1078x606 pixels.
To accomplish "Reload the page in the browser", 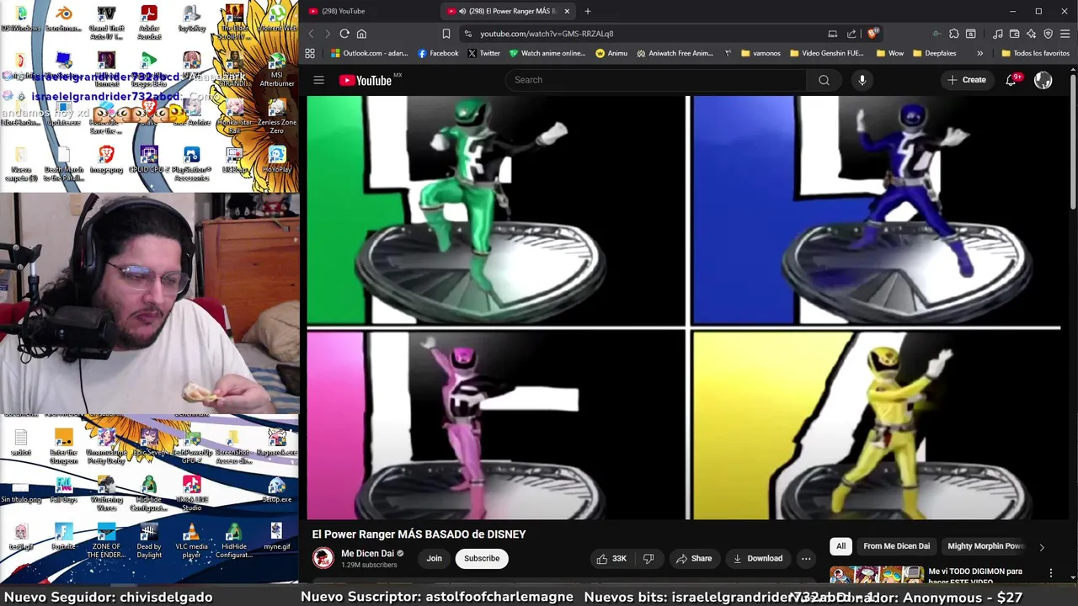I will [344, 34].
